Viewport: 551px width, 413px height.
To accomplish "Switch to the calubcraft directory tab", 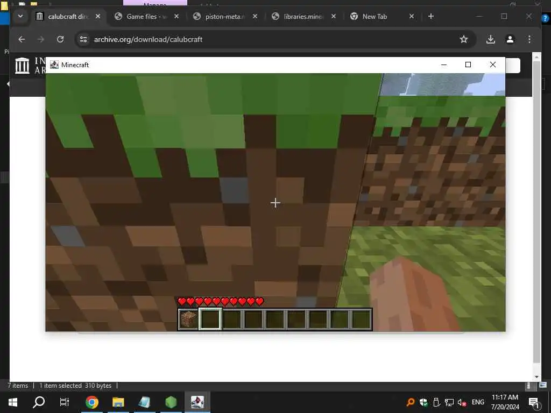I will coord(69,17).
